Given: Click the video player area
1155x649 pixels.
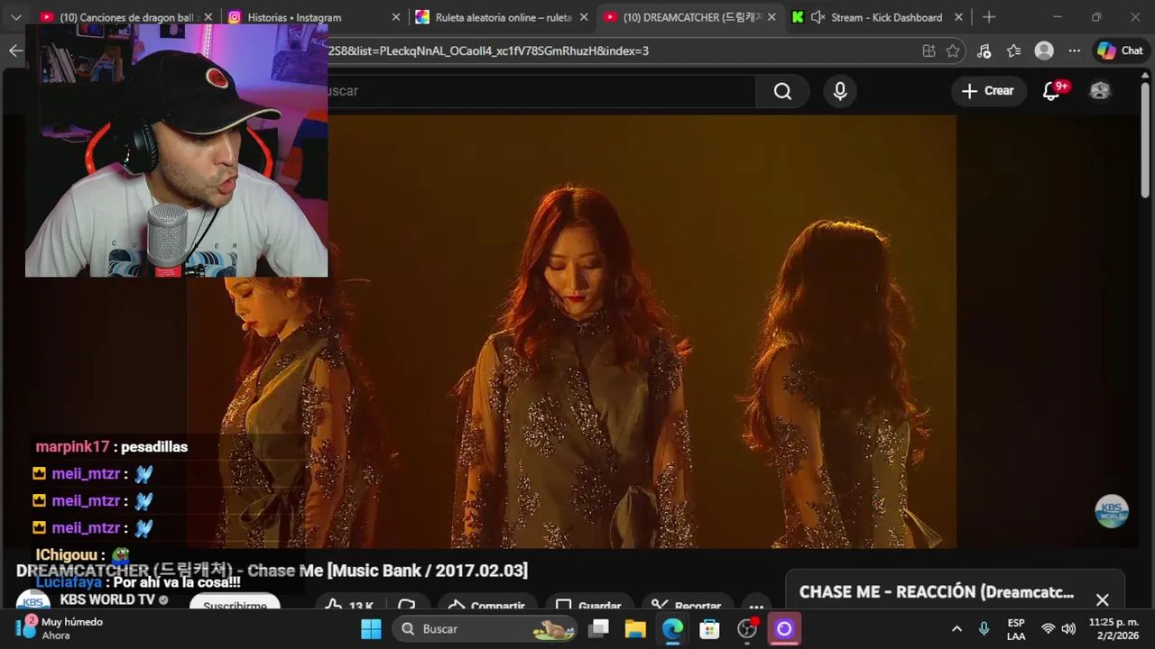Looking at the screenshot, I should click(571, 331).
